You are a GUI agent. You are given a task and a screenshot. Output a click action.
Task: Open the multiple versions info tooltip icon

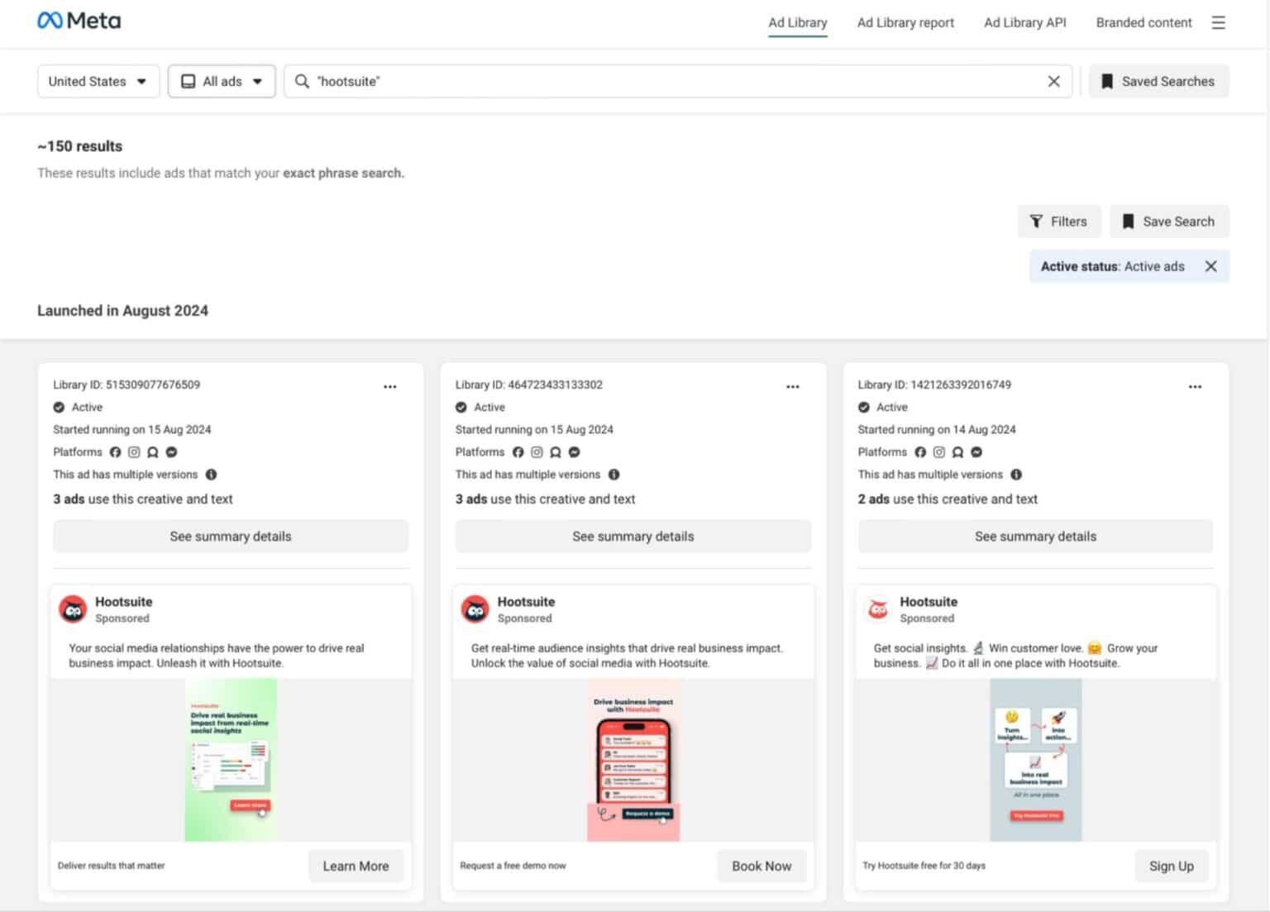[x=211, y=475]
